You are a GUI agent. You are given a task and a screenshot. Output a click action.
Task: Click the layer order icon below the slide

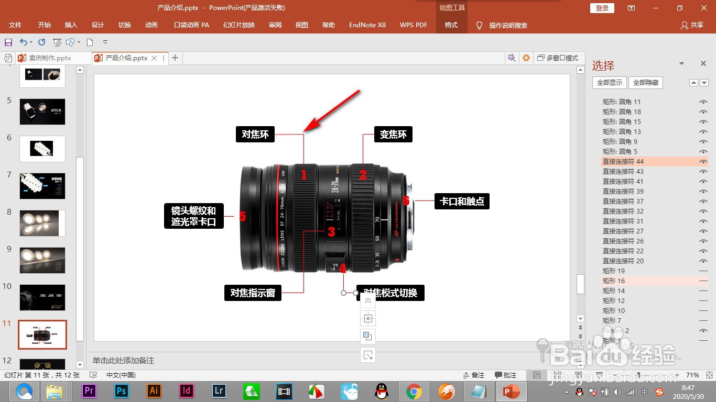click(368, 337)
